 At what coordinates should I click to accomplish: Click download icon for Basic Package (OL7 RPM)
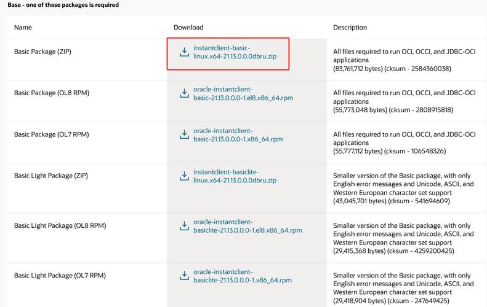click(184, 134)
